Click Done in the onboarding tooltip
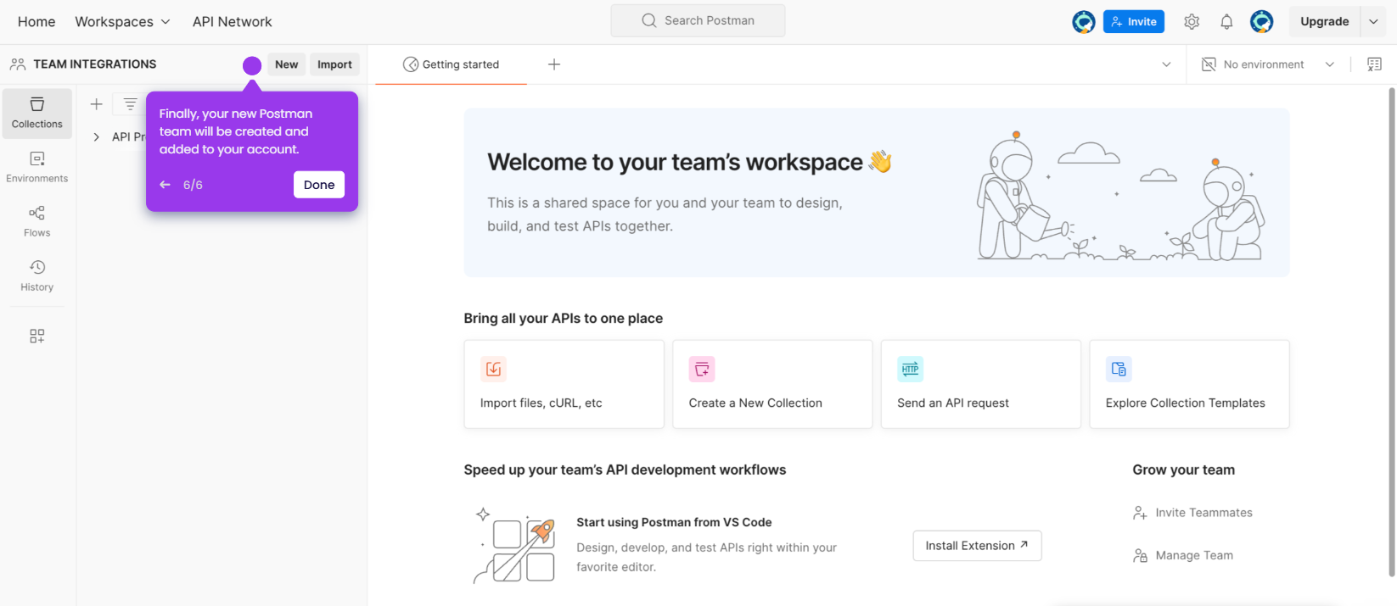 click(x=319, y=185)
